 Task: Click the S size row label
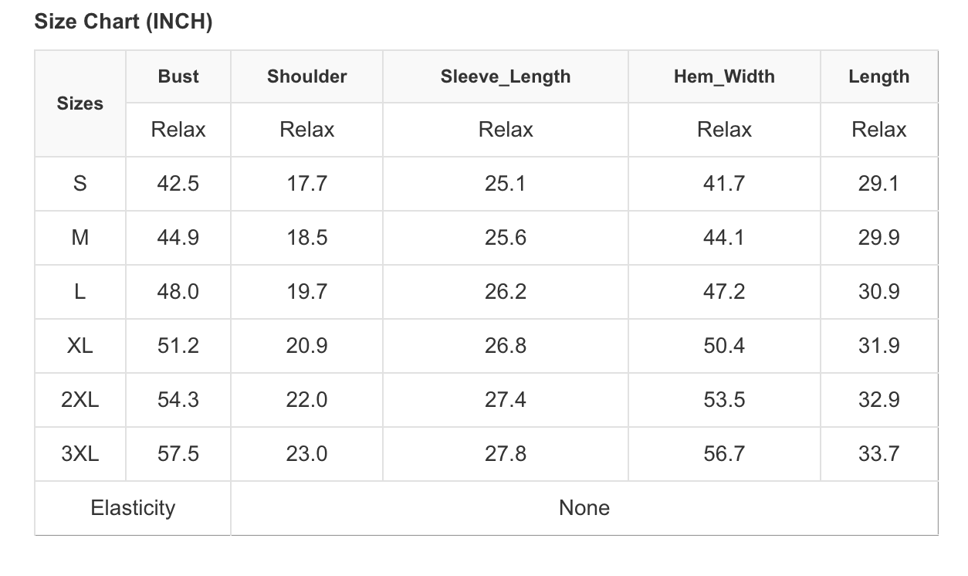[x=80, y=184]
